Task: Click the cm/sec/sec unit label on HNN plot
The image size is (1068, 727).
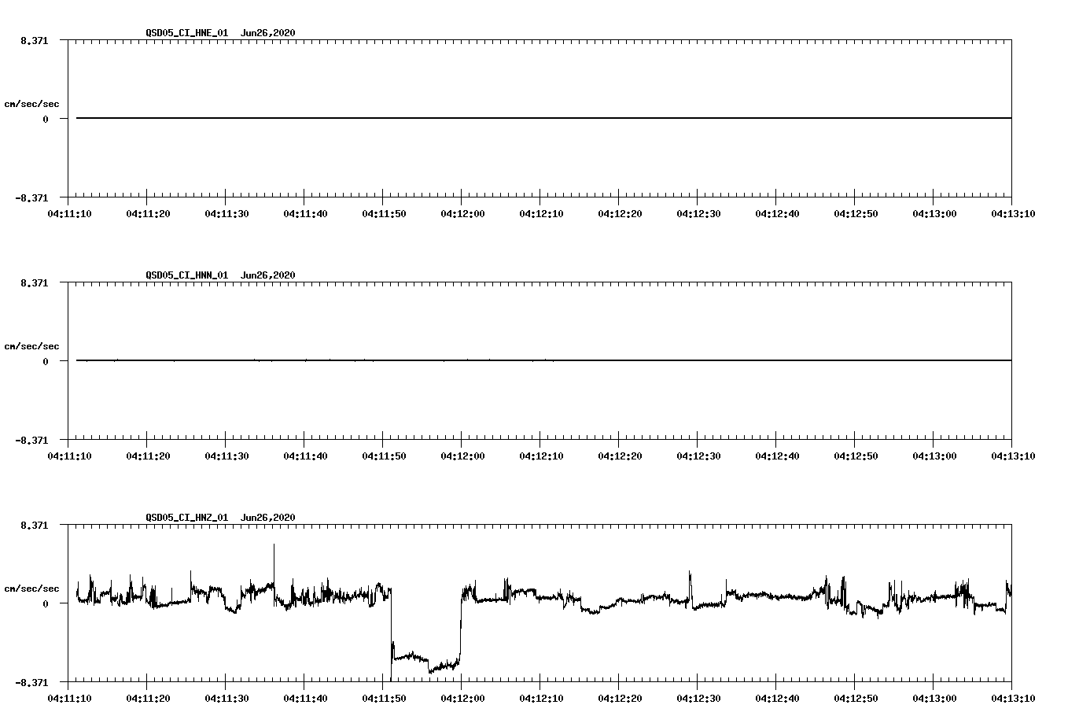Action: (x=31, y=346)
